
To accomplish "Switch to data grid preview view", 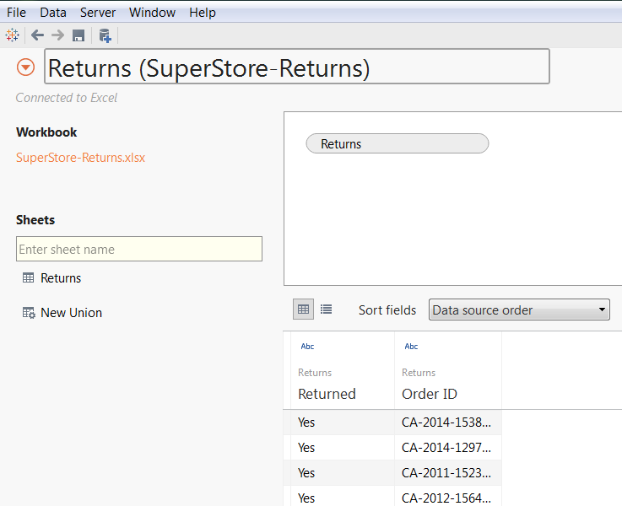I will coord(304,309).
